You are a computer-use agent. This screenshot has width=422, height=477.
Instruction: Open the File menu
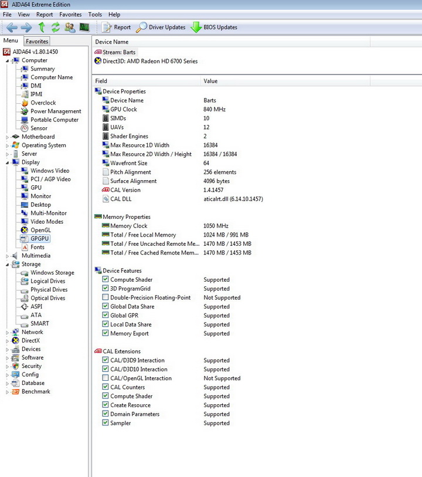[7, 14]
